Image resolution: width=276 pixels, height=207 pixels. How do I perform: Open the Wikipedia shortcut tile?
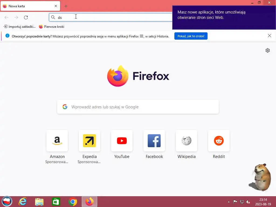point(187,141)
